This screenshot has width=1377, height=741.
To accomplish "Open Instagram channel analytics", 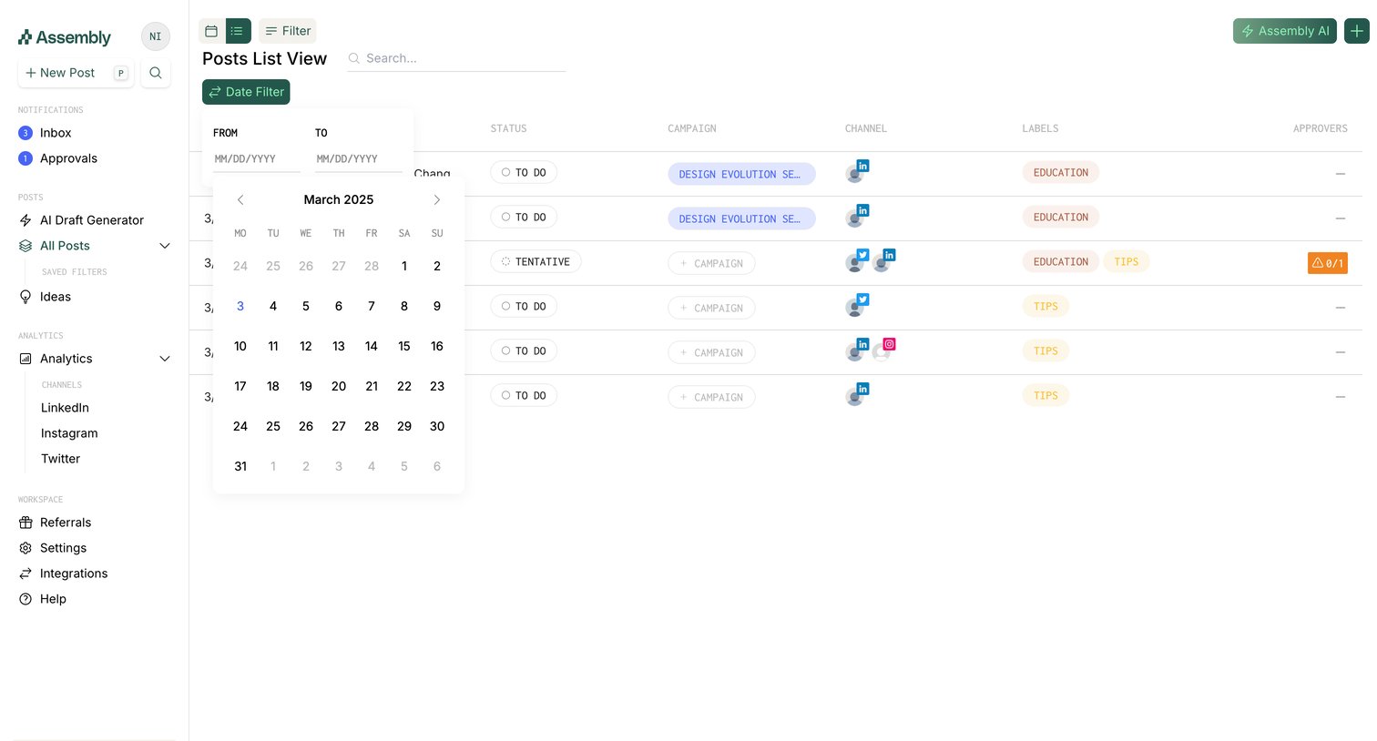I will click(x=69, y=433).
